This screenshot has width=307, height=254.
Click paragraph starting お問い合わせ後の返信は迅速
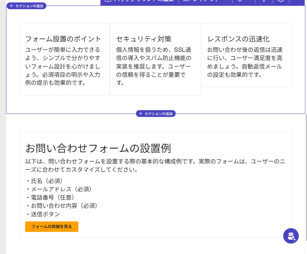tap(245, 62)
